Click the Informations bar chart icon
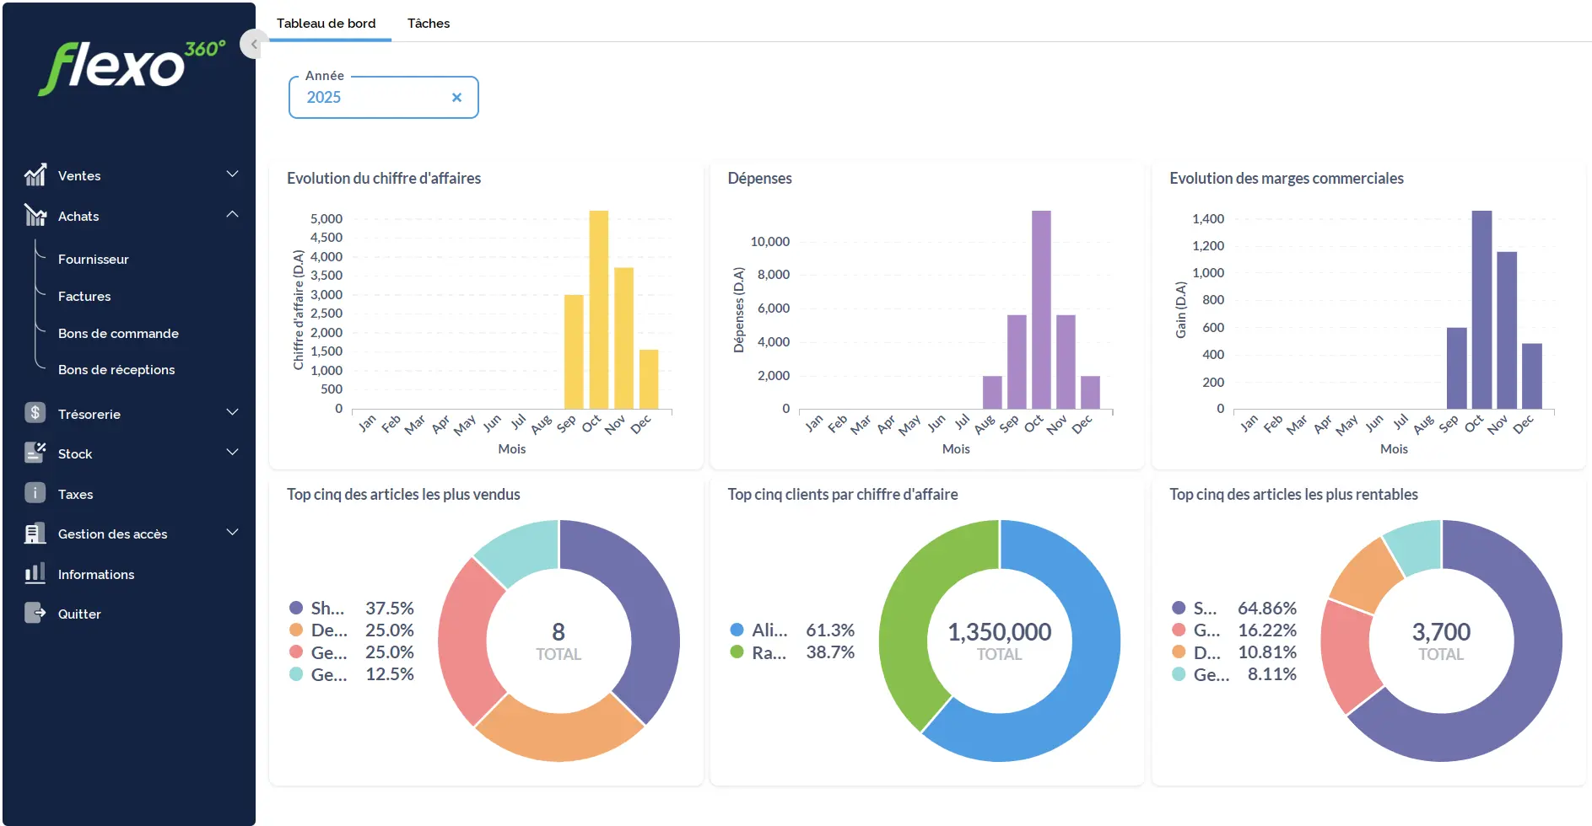This screenshot has width=1592, height=826. pyautogui.click(x=35, y=574)
